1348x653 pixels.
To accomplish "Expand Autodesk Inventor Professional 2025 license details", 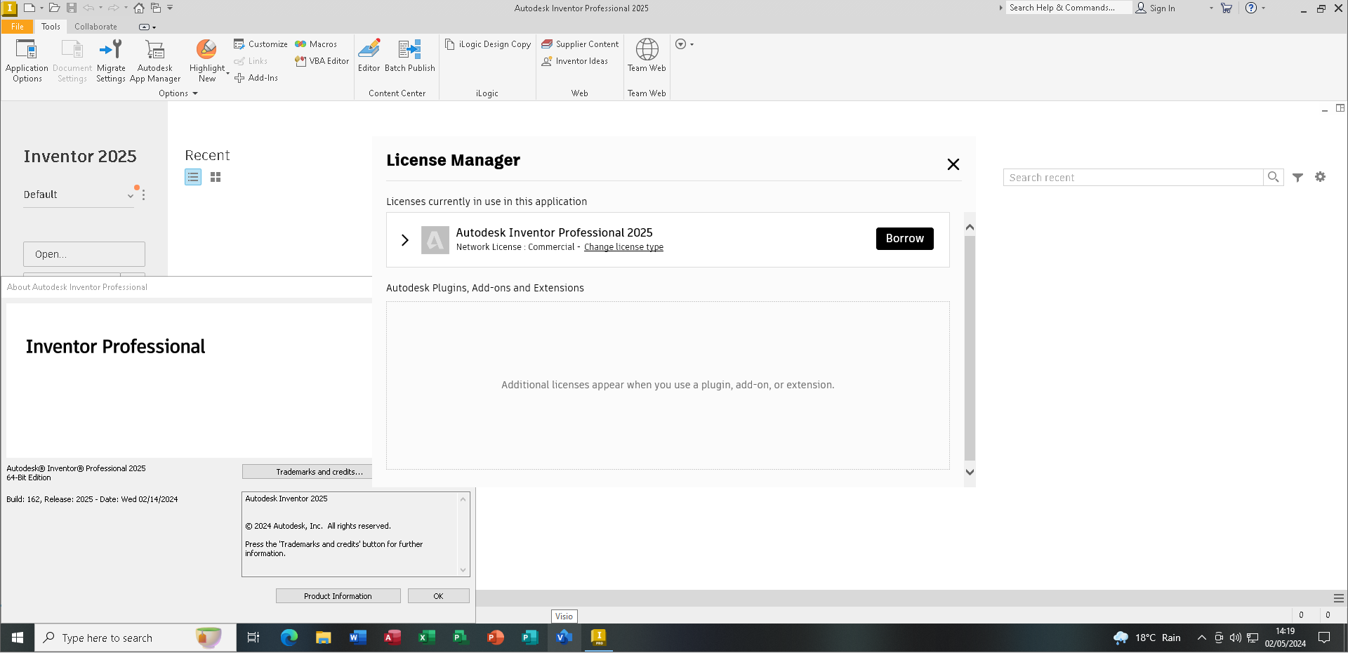I will tap(405, 239).
